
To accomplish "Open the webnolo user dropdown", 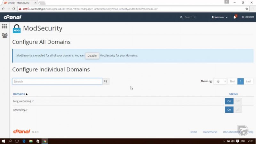I will coord(220,17).
